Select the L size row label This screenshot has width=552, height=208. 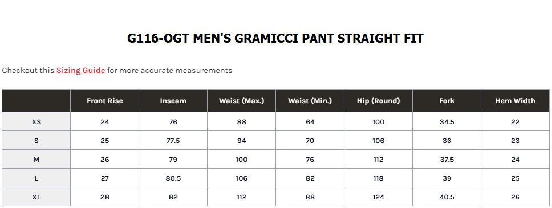(36, 178)
